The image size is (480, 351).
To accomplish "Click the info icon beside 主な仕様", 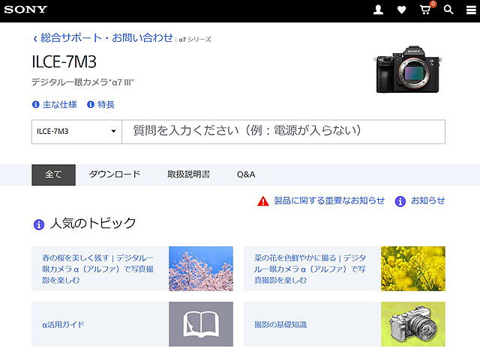I will click(35, 105).
